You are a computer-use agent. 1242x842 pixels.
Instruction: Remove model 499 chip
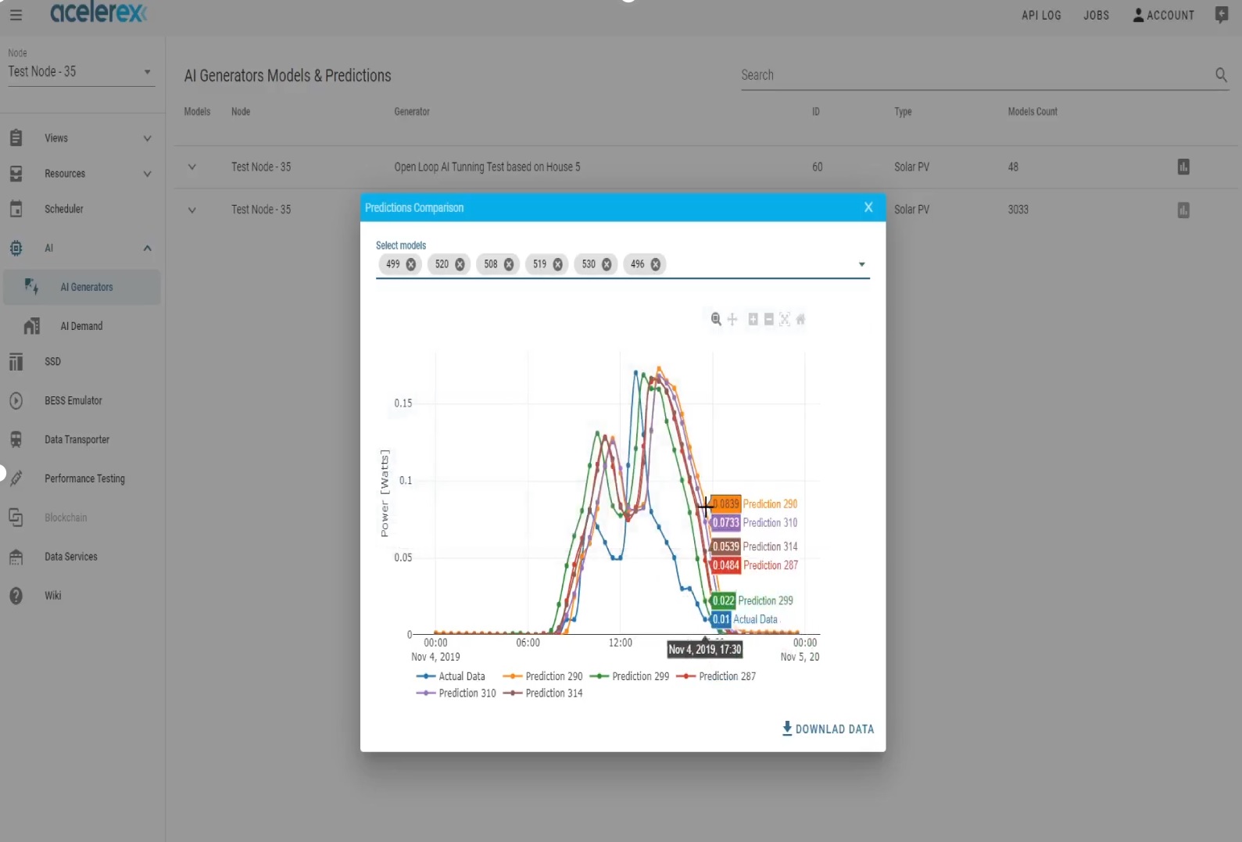411,264
